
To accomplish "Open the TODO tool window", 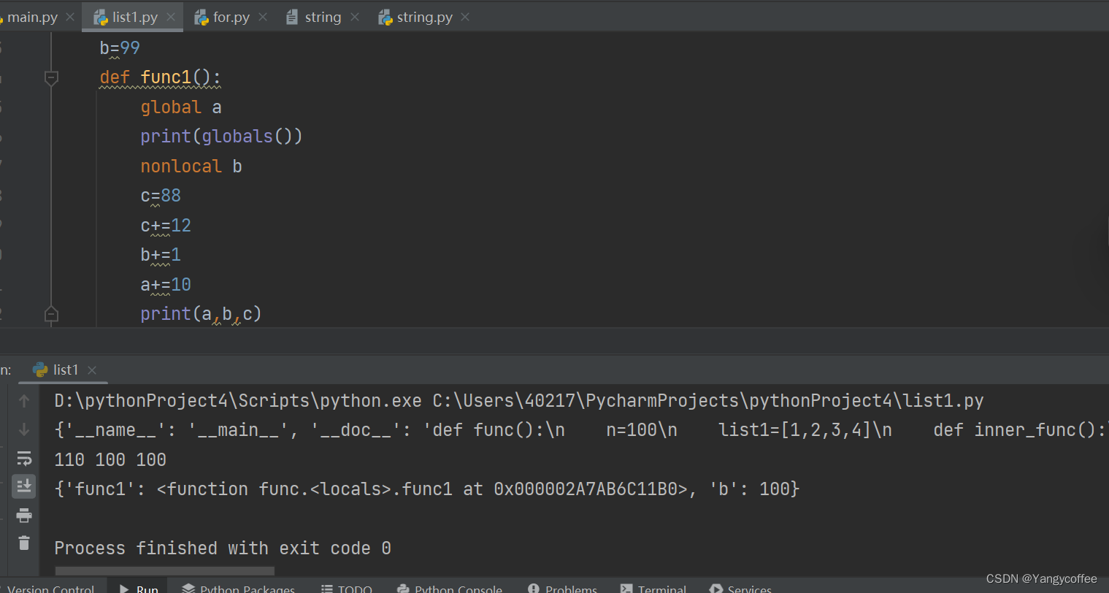I will coord(348,589).
